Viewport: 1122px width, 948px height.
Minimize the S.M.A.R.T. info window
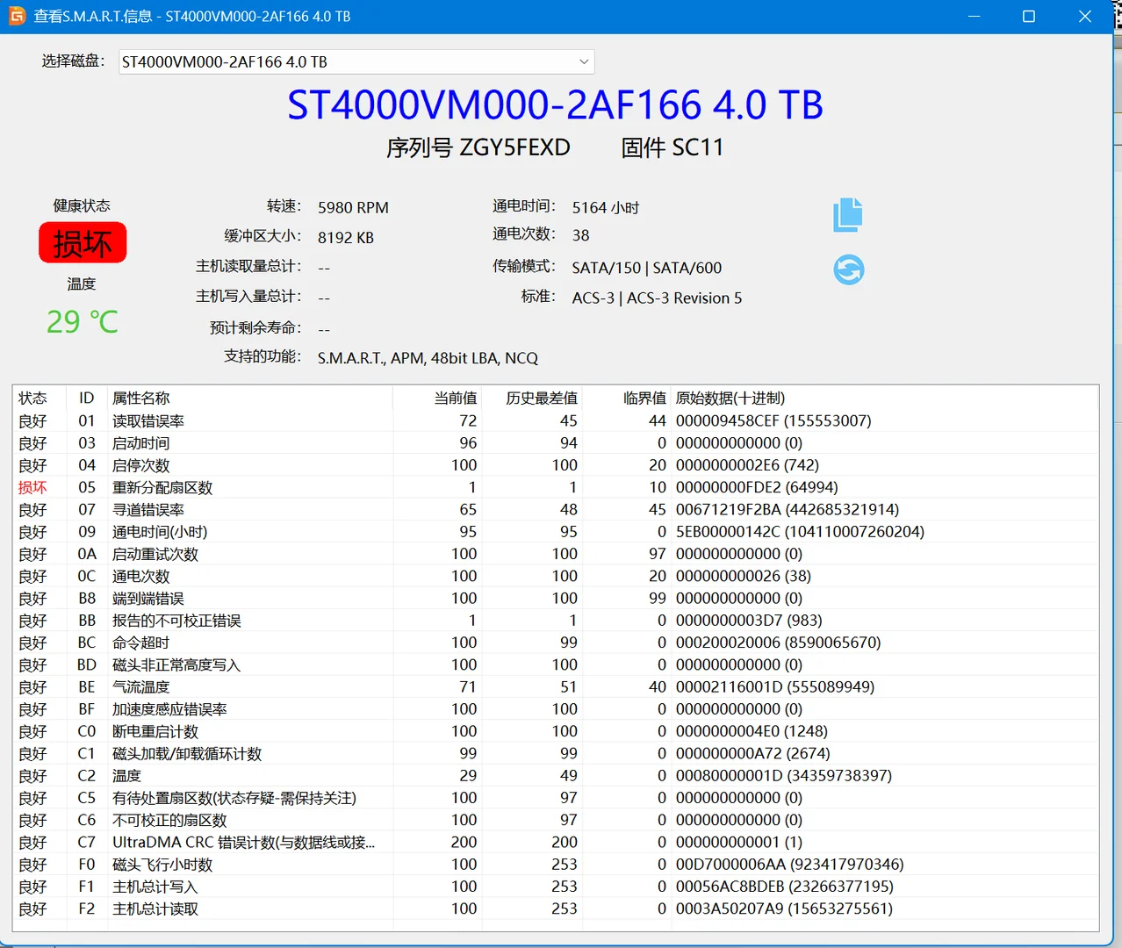(x=974, y=16)
